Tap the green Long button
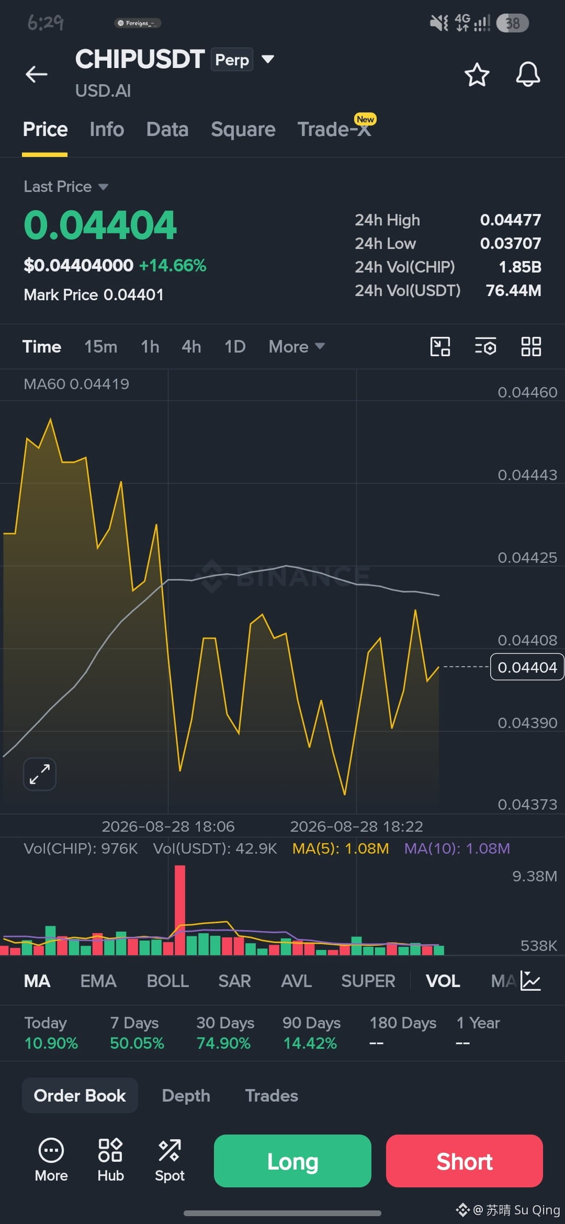565x1224 pixels. tap(292, 1161)
